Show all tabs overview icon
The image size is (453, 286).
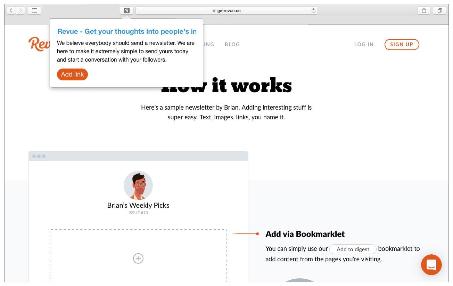(439, 10)
